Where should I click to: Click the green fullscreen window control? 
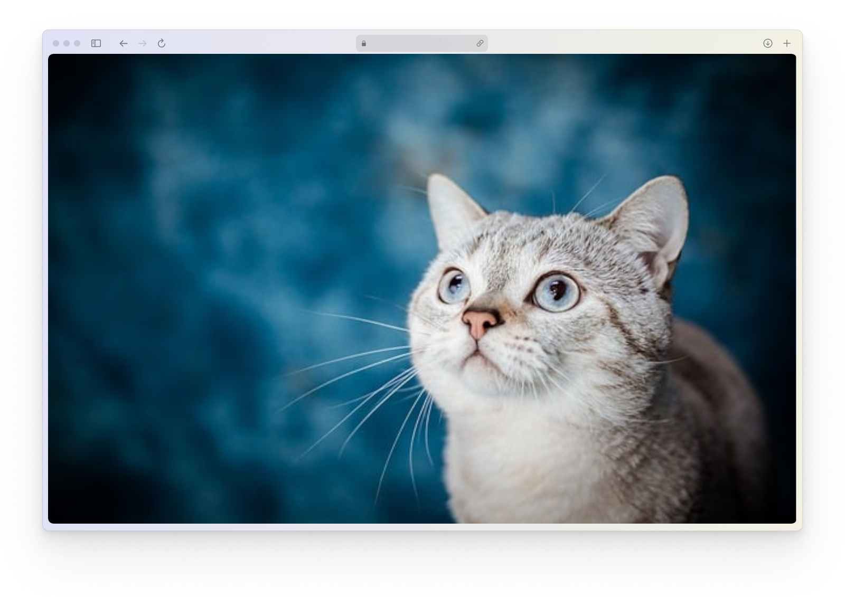(76, 44)
